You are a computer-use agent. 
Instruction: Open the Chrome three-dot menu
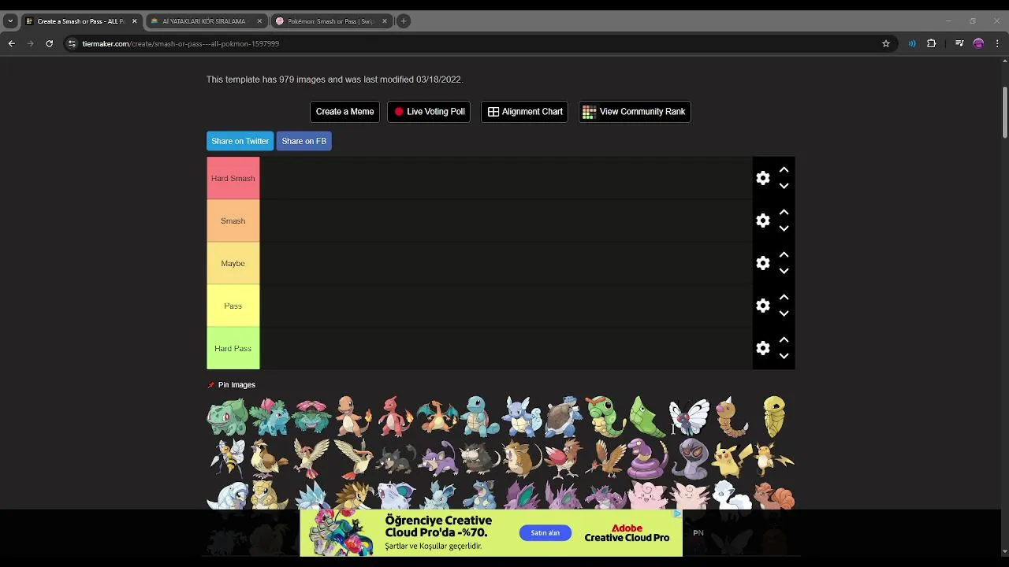point(998,43)
